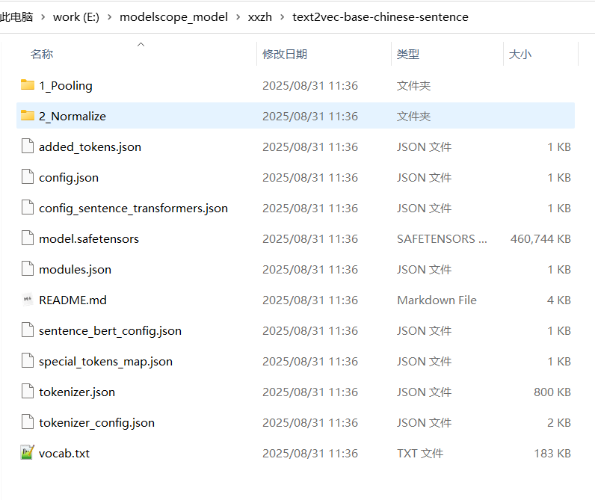Click the 460,744 KB size value
This screenshot has height=500, width=595.
(x=540, y=238)
